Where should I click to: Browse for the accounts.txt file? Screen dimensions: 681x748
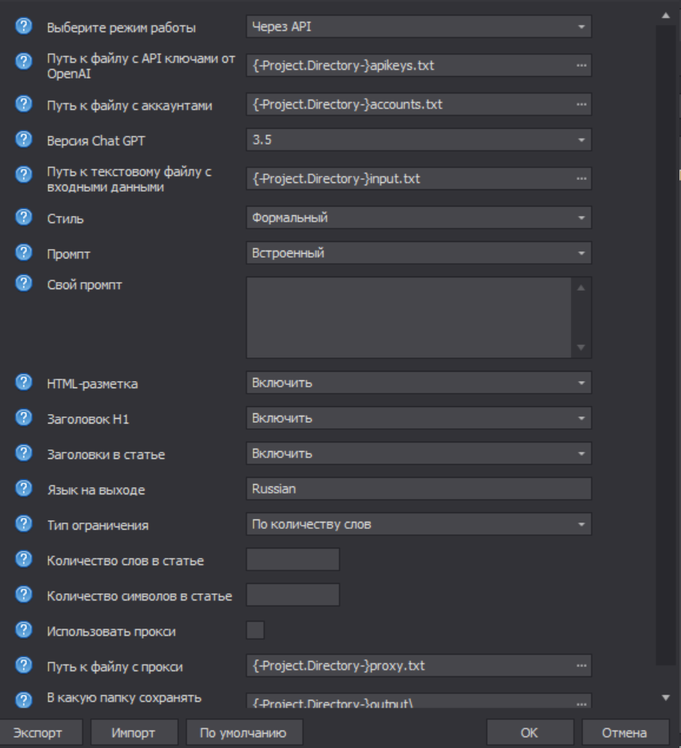click(581, 104)
